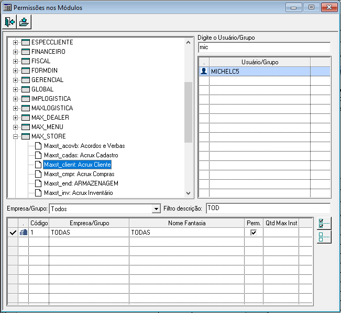Click the Código column header
Image resolution: width=341 pixels, height=313 pixels.
tap(39, 223)
